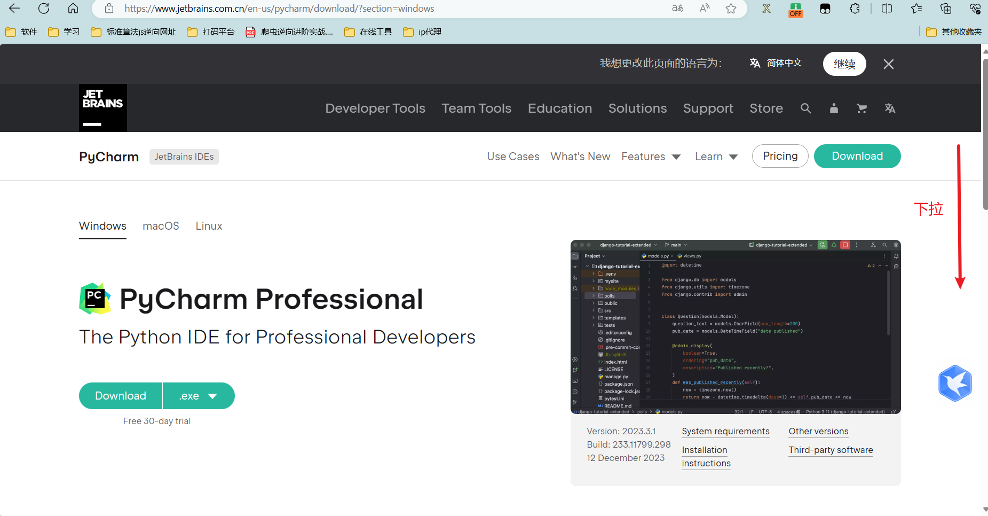Click the translate page icon in address bar
The height and width of the screenshot is (516, 988).
[x=677, y=9]
